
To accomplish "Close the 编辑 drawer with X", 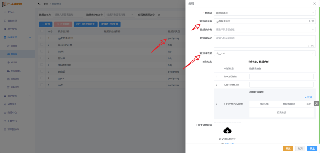I will pos(315,3).
